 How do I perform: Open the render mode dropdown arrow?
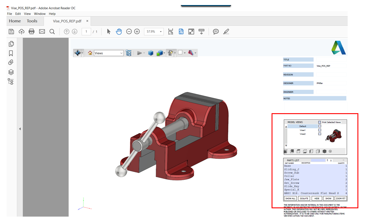pyautogui.click(x=164, y=53)
